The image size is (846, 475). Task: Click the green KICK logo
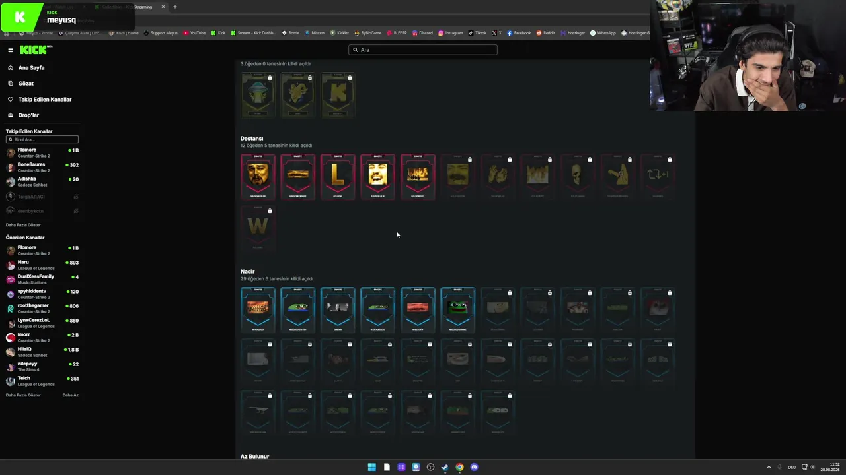click(x=36, y=50)
